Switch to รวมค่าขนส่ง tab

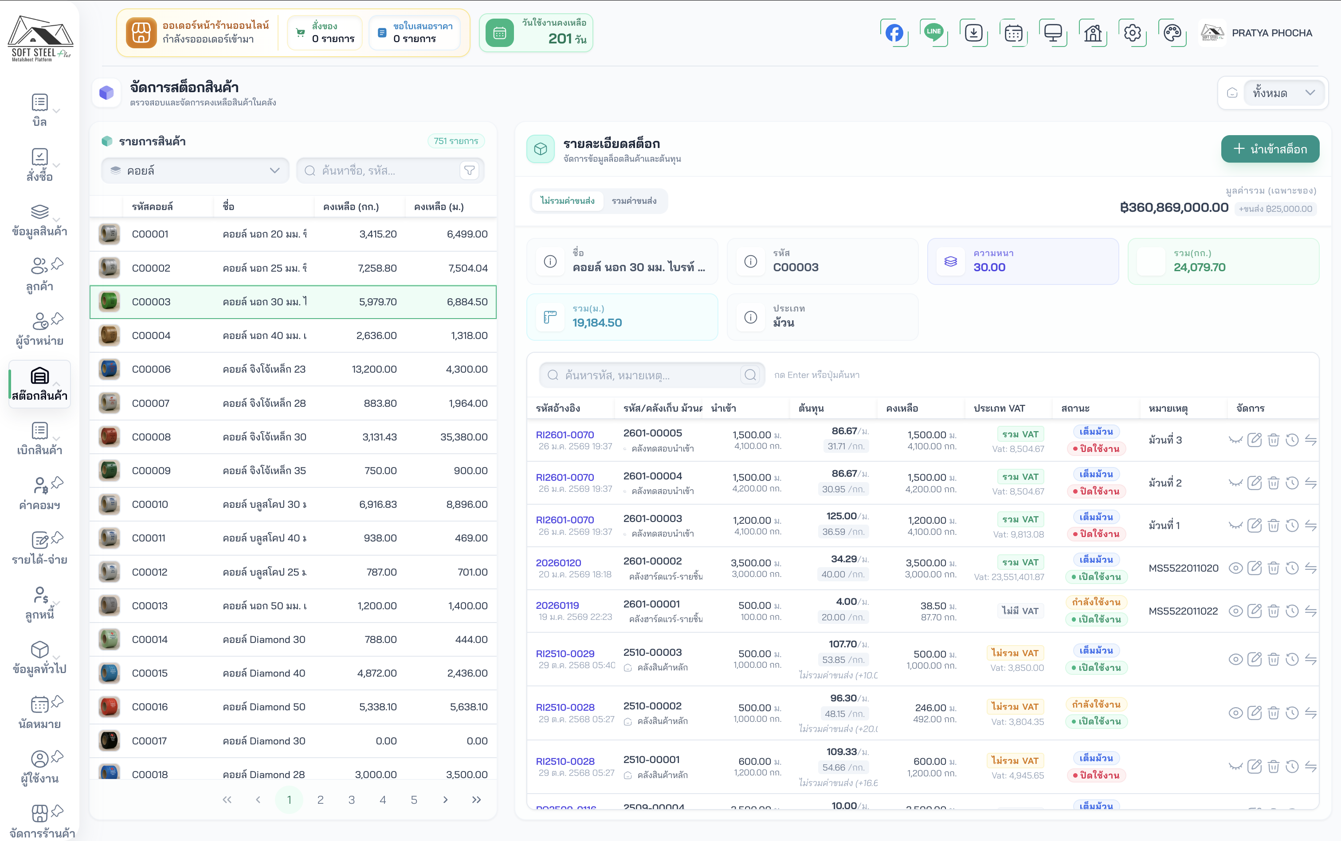tap(634, 201)
